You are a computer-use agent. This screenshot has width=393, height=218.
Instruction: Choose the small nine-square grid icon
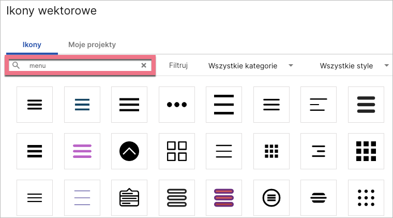pyautogui.click(x=271, y=151)
